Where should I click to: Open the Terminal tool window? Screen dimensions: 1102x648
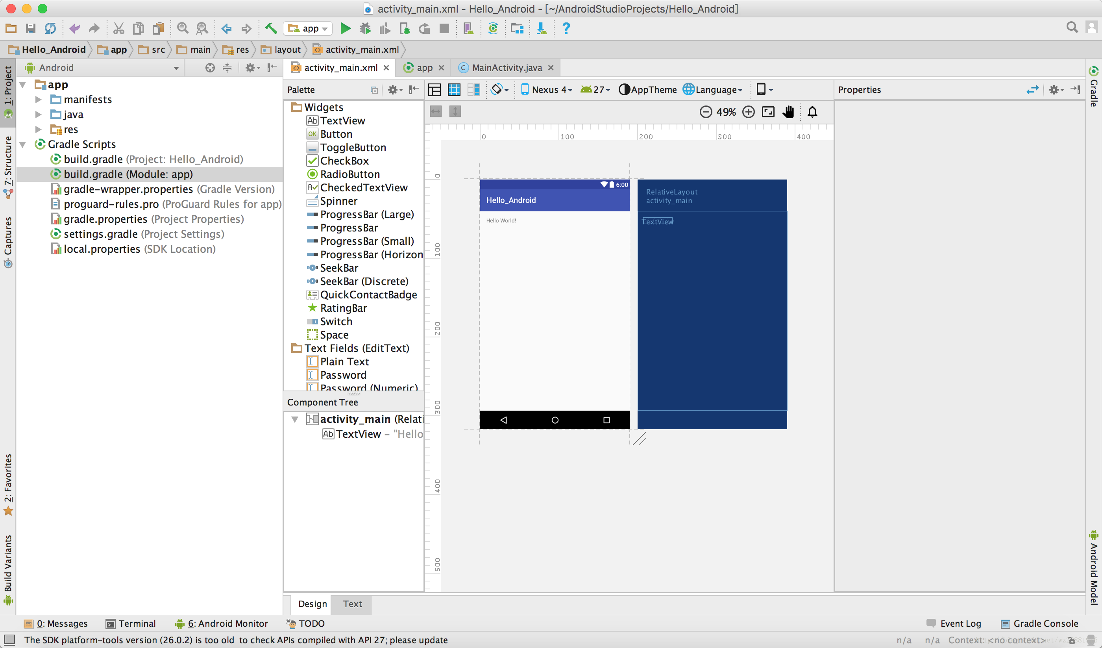(131, 624)
